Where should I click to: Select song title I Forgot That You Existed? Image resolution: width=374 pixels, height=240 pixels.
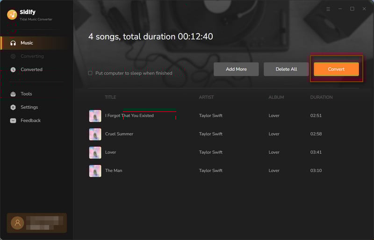tap(129, 116)
